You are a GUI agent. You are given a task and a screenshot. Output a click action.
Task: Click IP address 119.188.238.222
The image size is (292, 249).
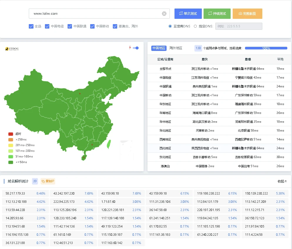209,193
